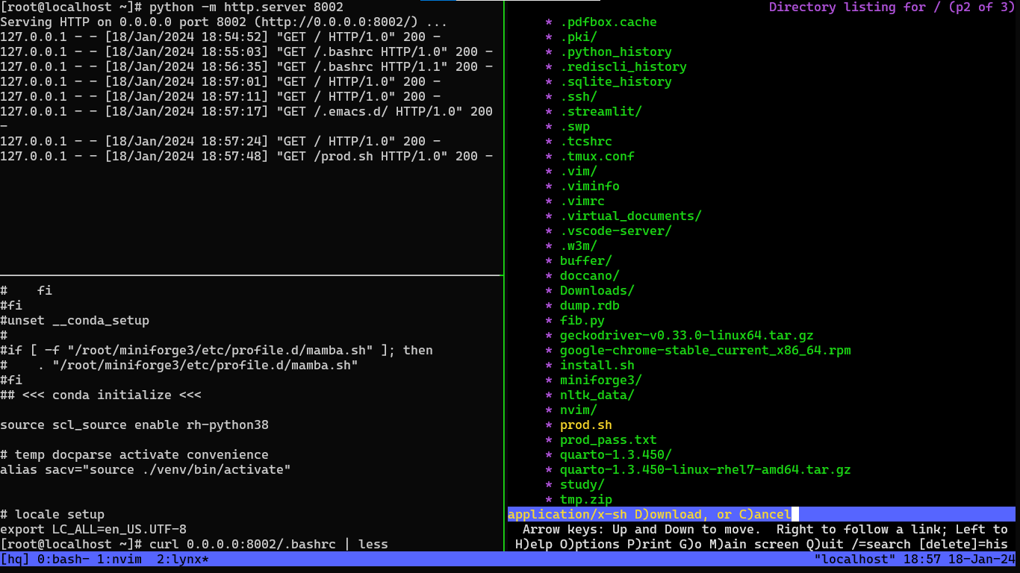Open the buffer/ directory
Viewport: 1020px width, 573px height.
point(586,261)
